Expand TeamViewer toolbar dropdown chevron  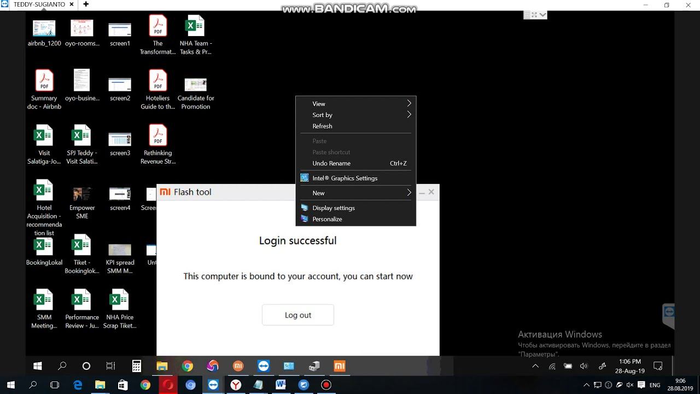[x=542, y=15]
